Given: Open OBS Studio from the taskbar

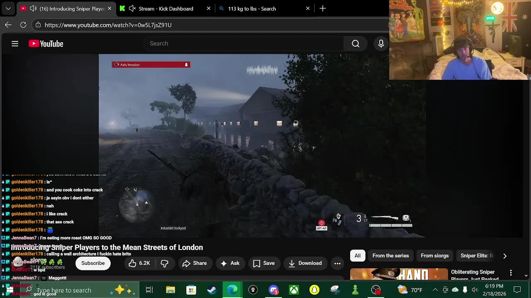Looking at the screenshot, I should 376,290.
